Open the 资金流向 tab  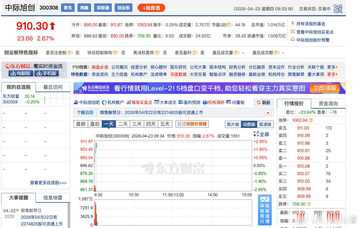pyautogui.click(x=328, y=103)
